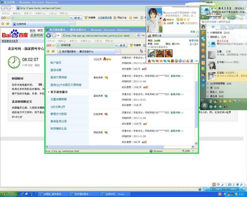Click the 黄钻贵族 yellow diamond icon
The height and width of the screenshot is (197, 247).
click(x=106, y=77)
